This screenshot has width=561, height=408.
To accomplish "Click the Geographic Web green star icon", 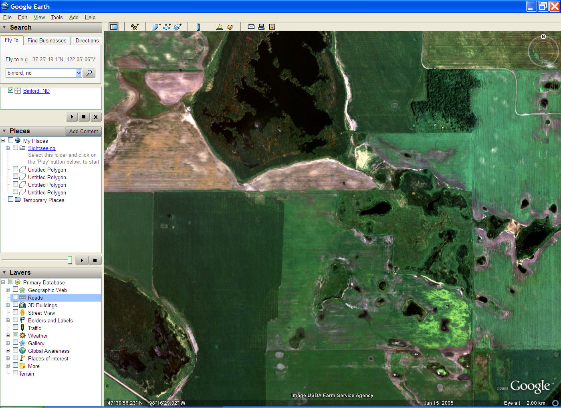I will 22,290.
